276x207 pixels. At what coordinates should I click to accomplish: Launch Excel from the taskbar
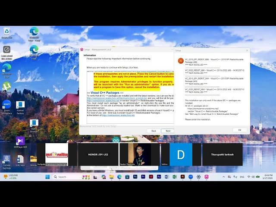point(175,177)
